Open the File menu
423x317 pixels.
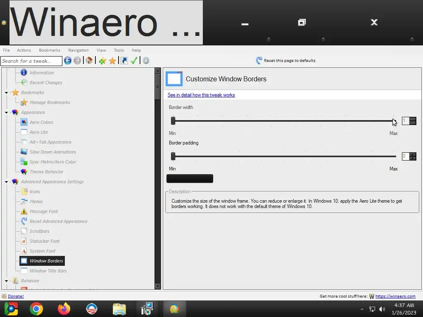7,50
